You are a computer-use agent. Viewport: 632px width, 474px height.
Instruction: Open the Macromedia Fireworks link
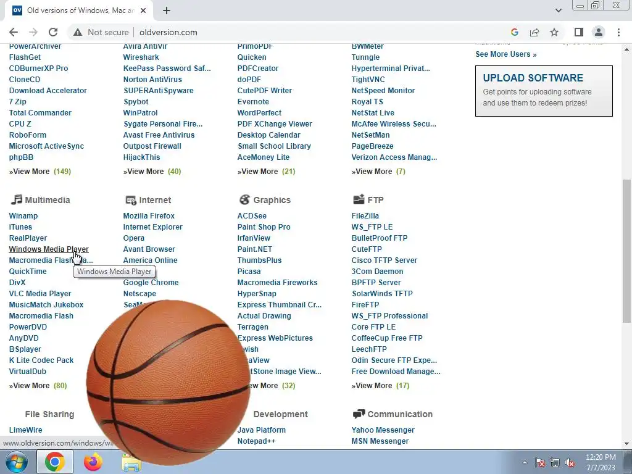(277, 283)
